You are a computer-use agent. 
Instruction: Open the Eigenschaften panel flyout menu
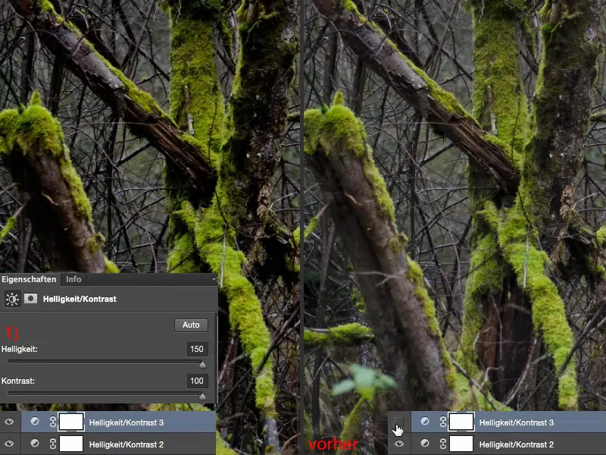pos(214,279)
